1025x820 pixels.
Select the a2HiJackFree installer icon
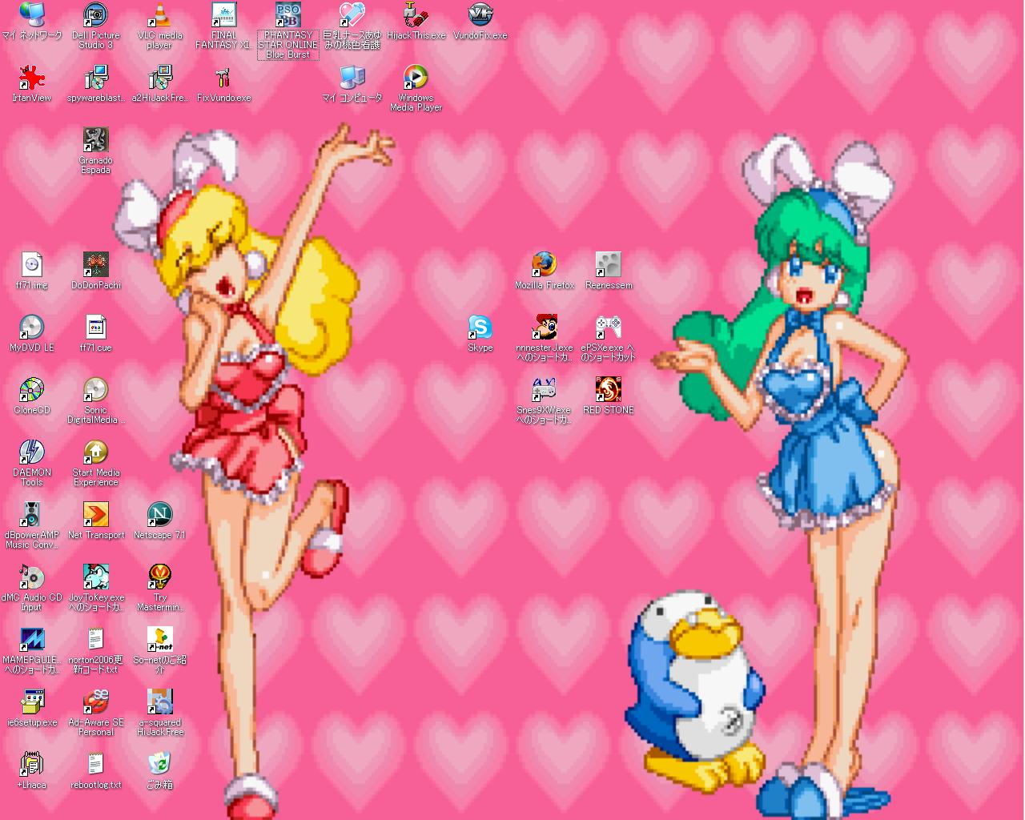tap(160, 77)
